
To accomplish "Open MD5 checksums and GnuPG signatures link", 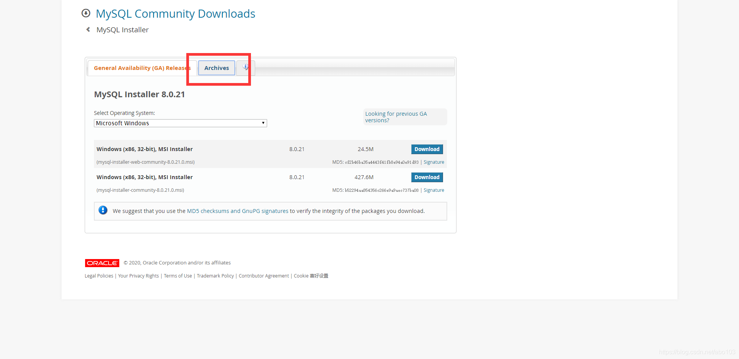I will pyautogui.click(x=237, y=211).
